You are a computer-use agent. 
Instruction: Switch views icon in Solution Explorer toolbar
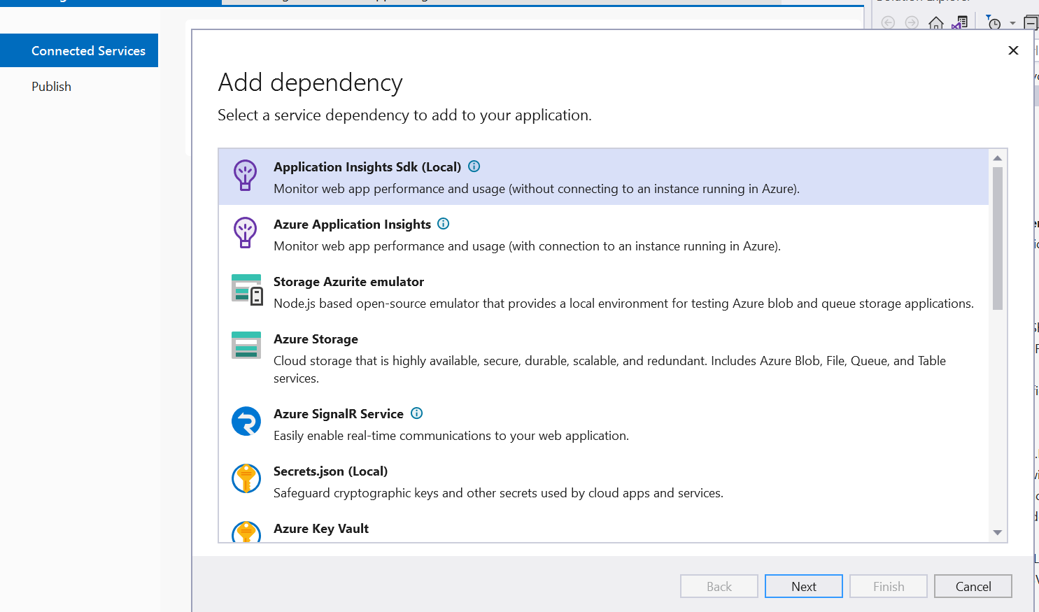pos(960,22)
